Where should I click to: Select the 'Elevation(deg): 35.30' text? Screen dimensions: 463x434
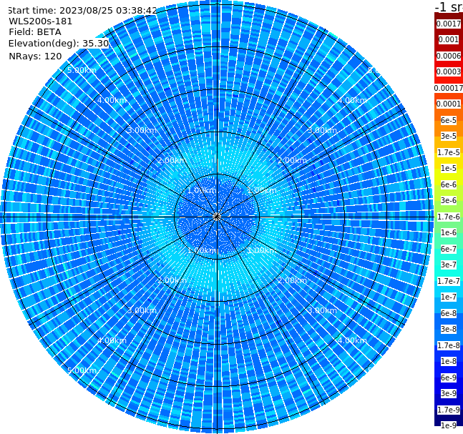(x=59, y=44)
